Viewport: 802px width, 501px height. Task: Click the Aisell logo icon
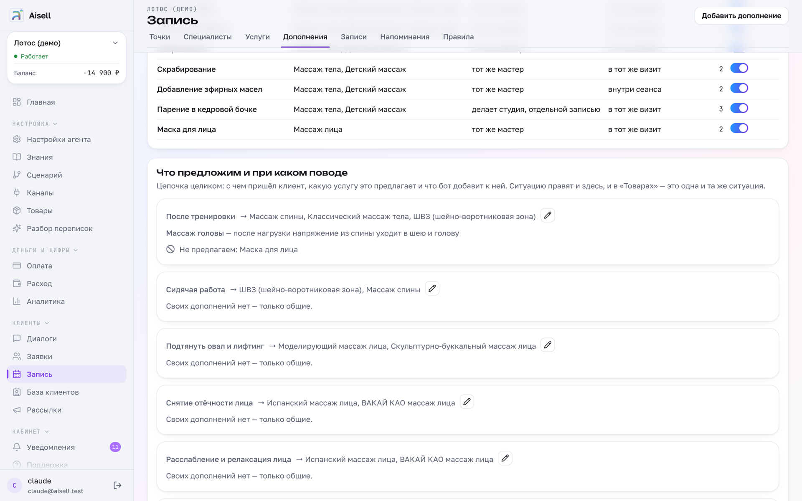(17, 15)
